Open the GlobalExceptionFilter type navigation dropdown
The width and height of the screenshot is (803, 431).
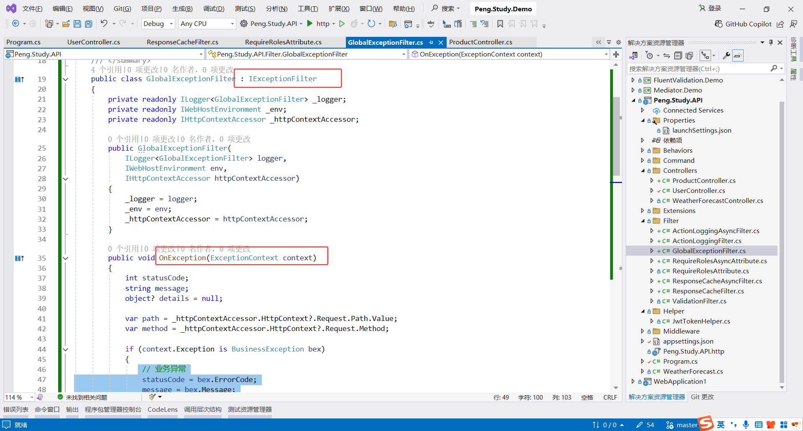(307, 54)
